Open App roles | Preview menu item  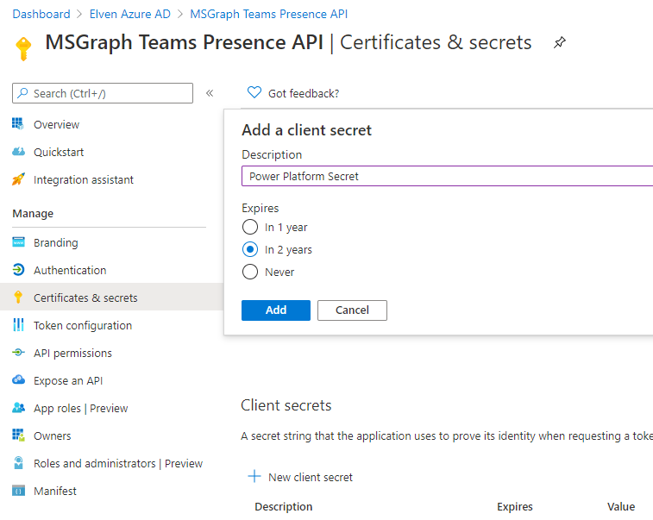81,408
